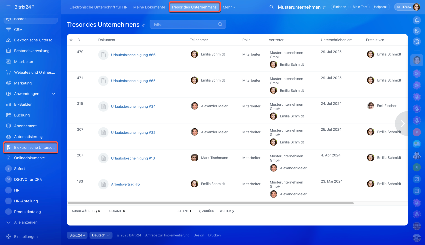Image resolution: width=425 pixels, height=245 pixels.
Task: Click the horizontal scrollbar below the table
Action: point(211,203)
